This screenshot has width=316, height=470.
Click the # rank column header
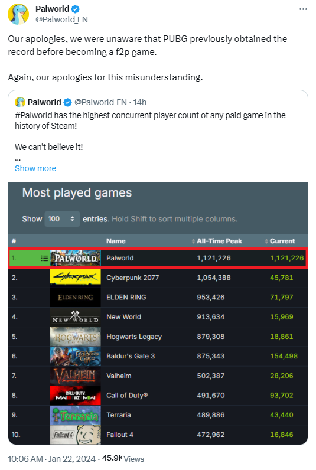click(x=14, y=241)
